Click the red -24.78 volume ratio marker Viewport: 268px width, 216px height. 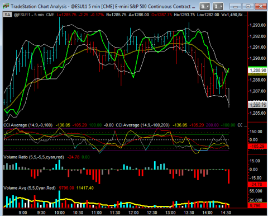coord(257,184)
